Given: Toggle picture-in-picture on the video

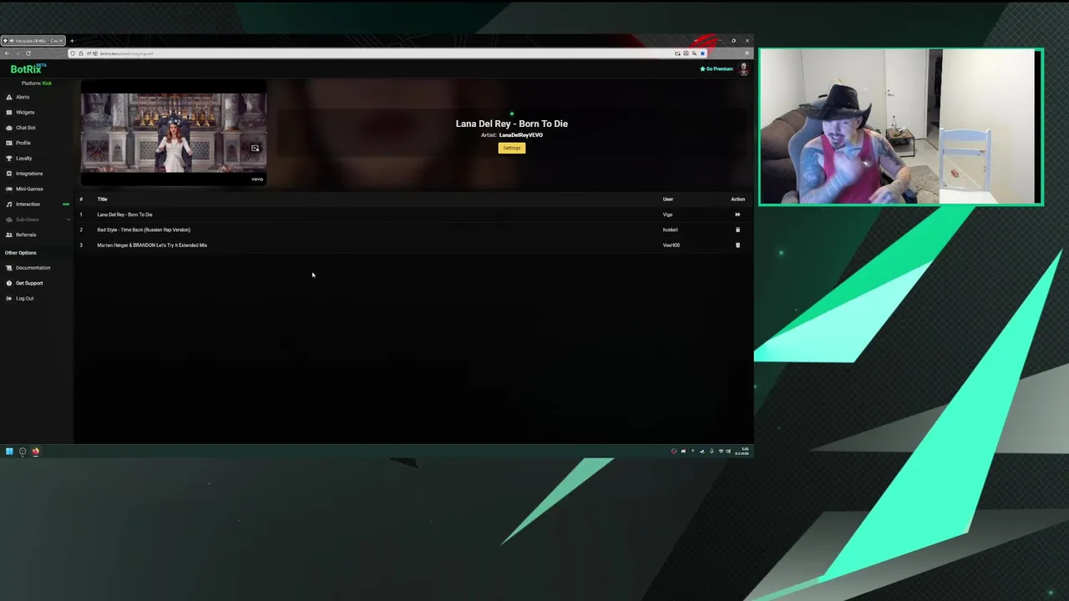Looking at the screenshot, I should pos(255,149).
